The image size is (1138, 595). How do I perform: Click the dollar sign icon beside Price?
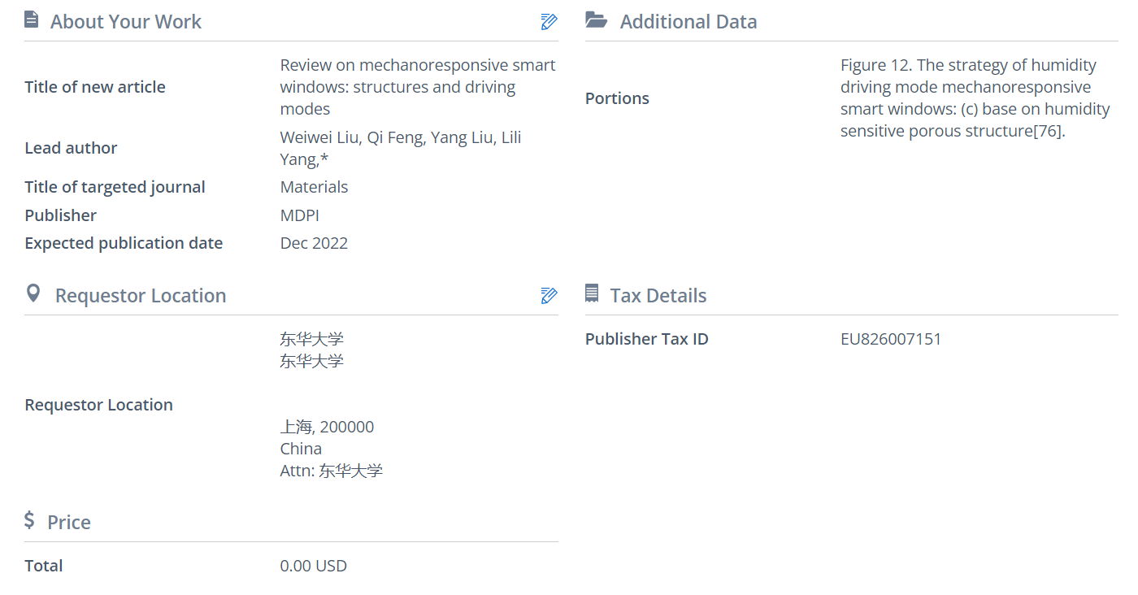coord(30,520)
